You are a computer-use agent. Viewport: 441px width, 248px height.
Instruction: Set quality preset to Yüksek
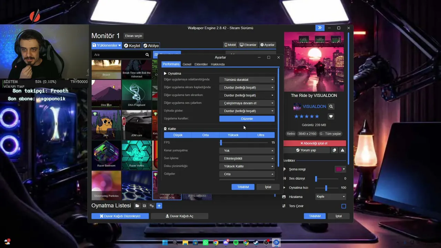click(x=233, y=135)
